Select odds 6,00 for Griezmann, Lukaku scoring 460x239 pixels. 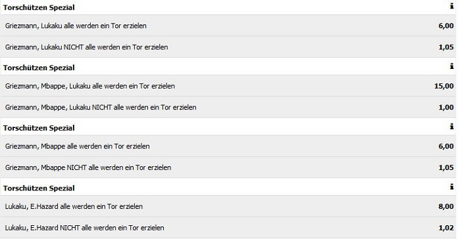(446, 26)
